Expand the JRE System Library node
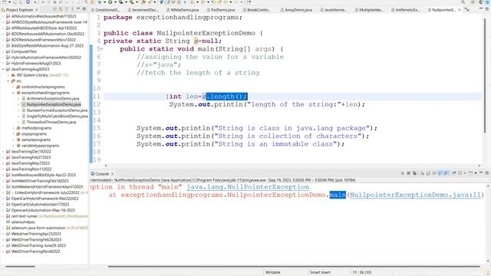 (8, 75)
